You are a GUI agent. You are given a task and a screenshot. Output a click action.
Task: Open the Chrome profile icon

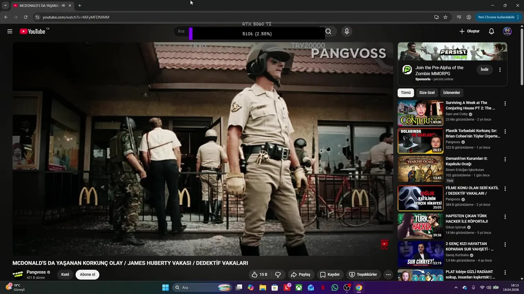[x=469, y=17]
